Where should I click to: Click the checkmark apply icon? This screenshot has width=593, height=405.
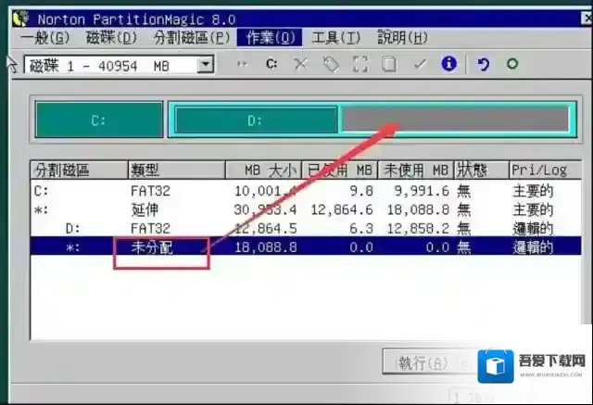[x=420, y=64]
